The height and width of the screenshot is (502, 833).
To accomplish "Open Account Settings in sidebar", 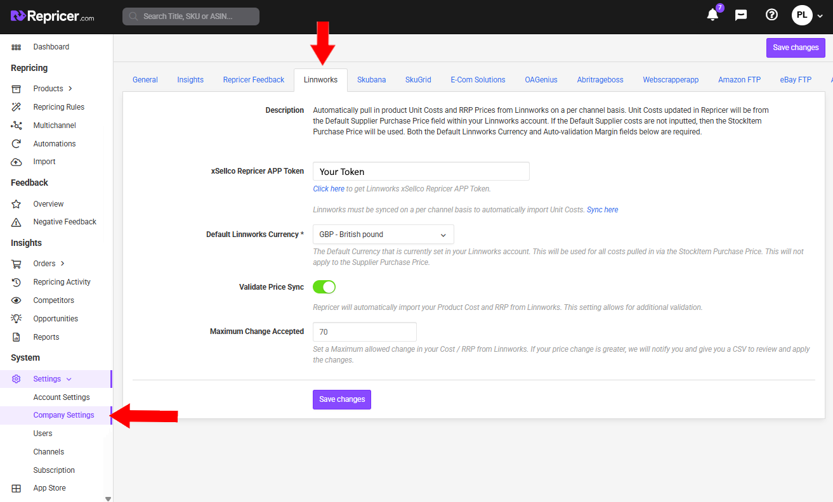I will pos(62,397).
